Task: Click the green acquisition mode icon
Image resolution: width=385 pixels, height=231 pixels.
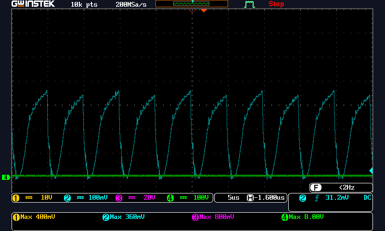Action: (x=249, y=4)
